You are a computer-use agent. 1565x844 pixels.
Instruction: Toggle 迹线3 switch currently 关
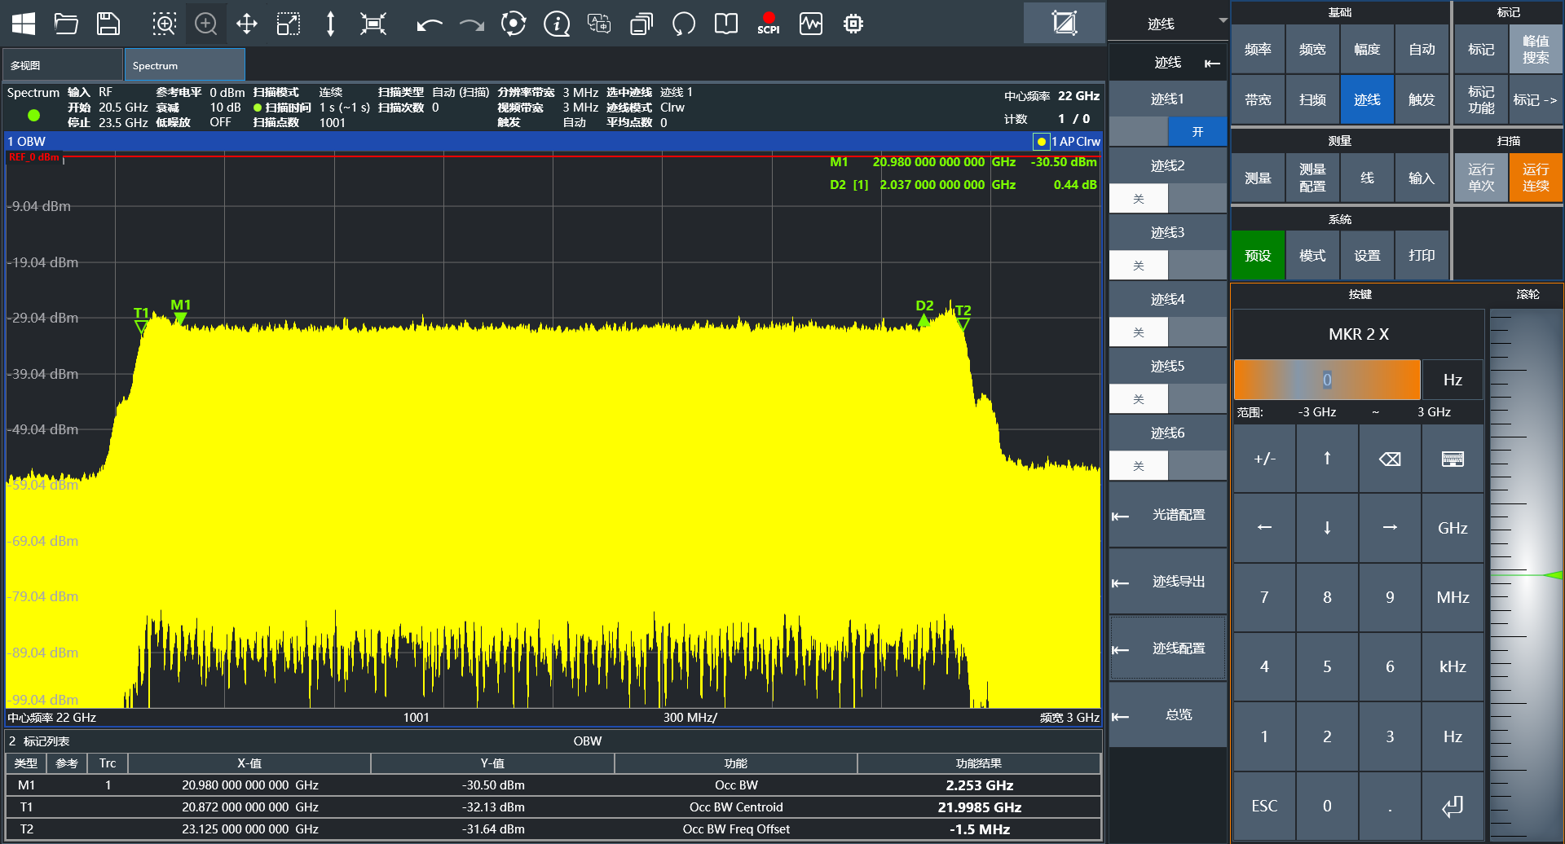click(x=1167, y=265)
